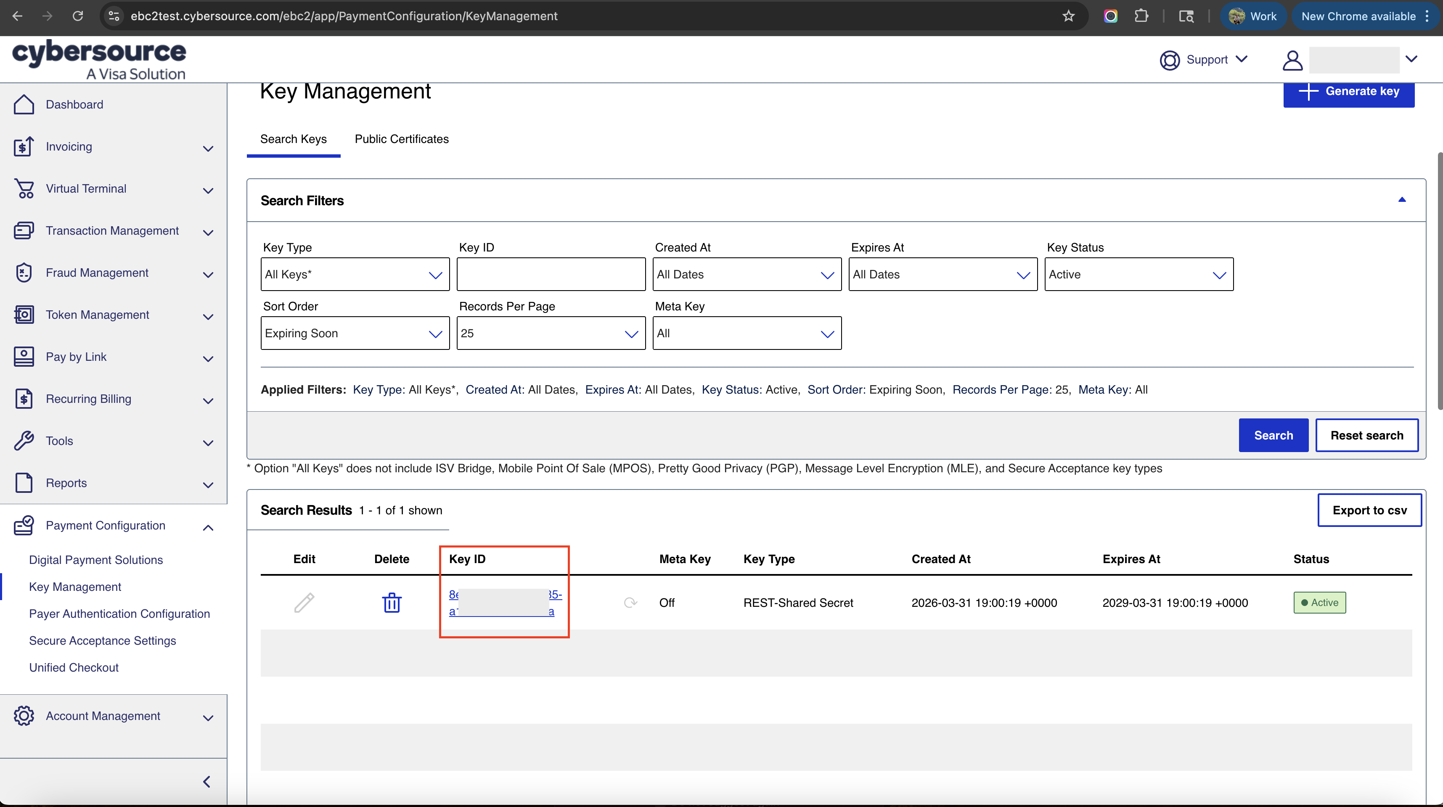1443x807 pixels.
Task: Expand the Virtual Terminal chevron
Action: (x=208, y=191)
